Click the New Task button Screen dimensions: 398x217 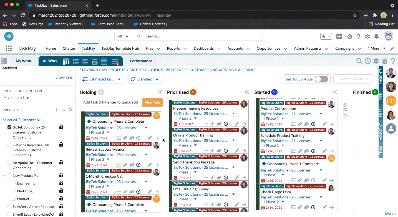click(152, 102)
